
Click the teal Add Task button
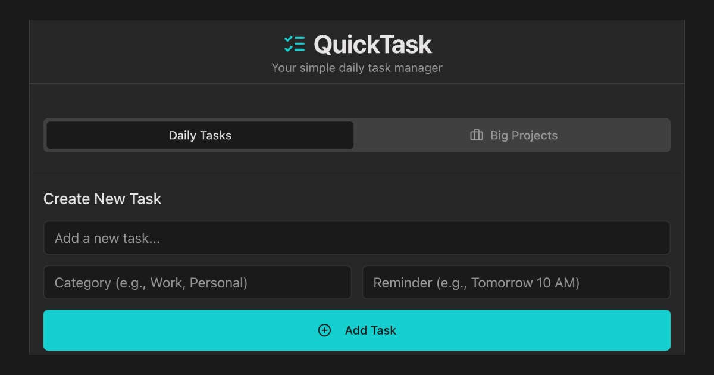pyautogui.click(x=357, y=330)
